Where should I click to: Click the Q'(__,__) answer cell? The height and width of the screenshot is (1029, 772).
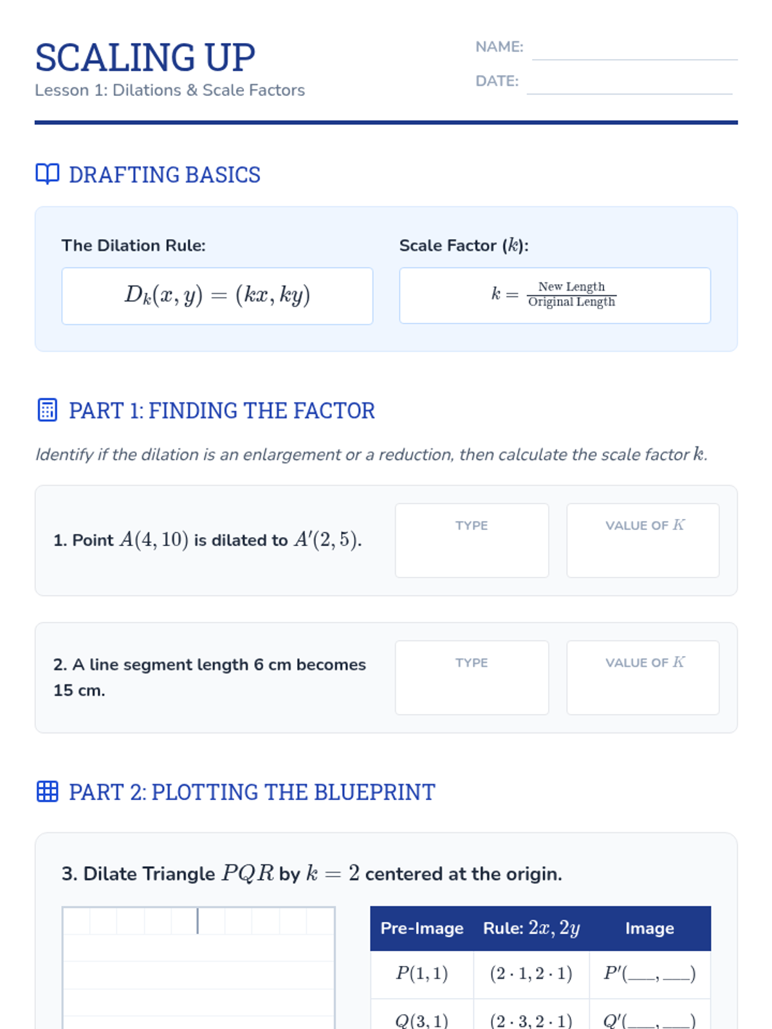[x=650, y=1016]
